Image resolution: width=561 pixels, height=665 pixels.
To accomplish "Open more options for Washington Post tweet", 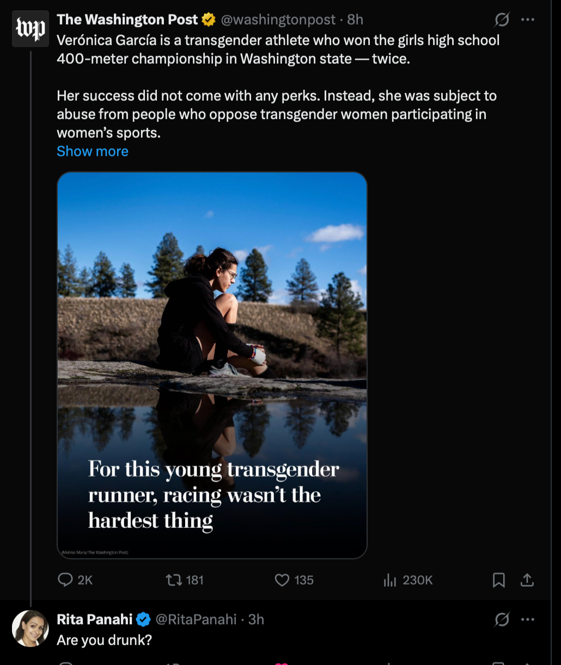I will coord(527,20).
